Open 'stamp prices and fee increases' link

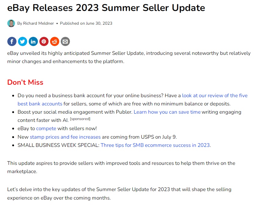tap(65, 137)
